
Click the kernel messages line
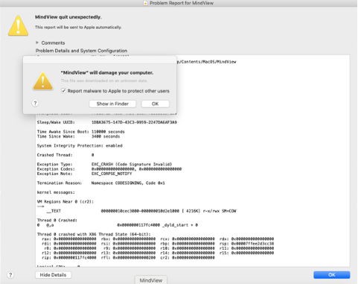point(56,192)
